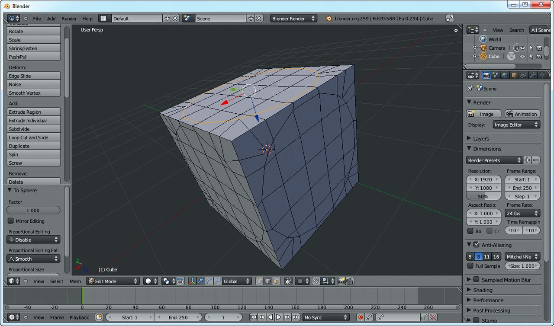554x326 pixels.
Task: Click the OpenGL render image camera icon
Action: tap(341, 281)
